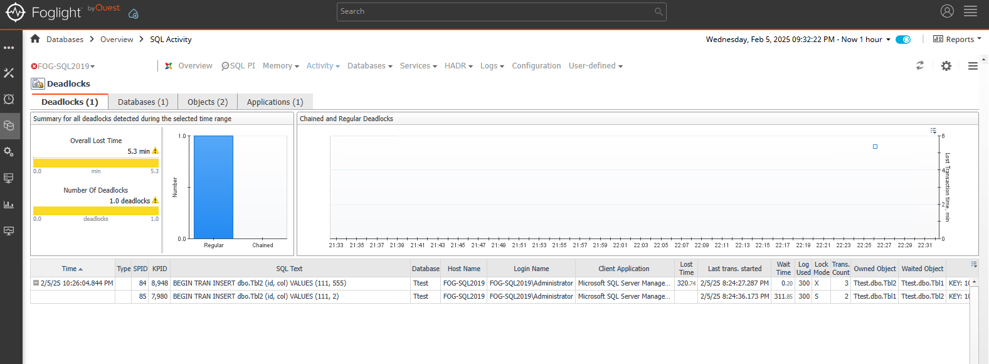Screen dimensions: 989x364
Task: Expand the Memory menu
Action: (x=281, y=66)
